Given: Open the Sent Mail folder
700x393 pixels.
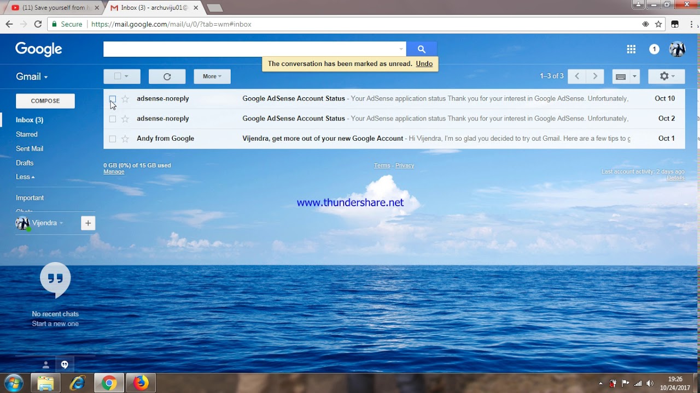Looking at the screenshot, I should [x=30, y=148].
